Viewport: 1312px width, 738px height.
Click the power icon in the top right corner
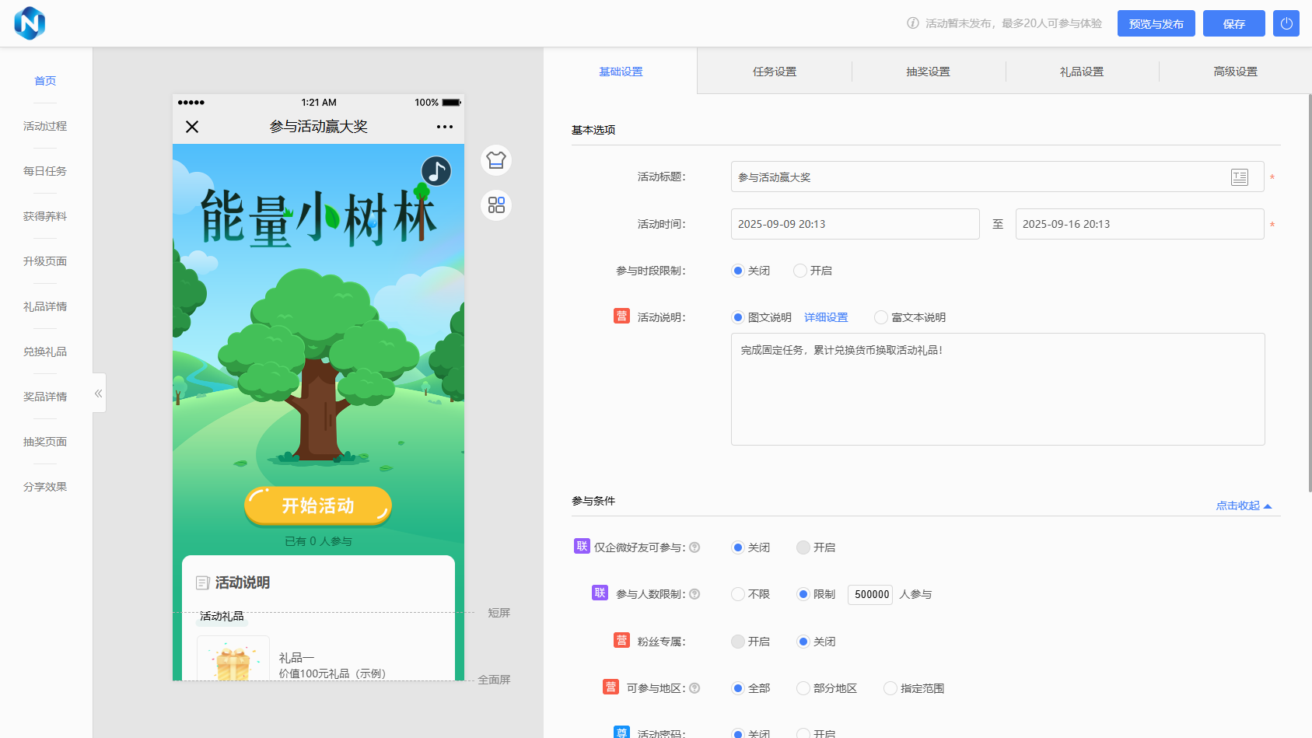pyautogui.click(x=1286, y=23)
